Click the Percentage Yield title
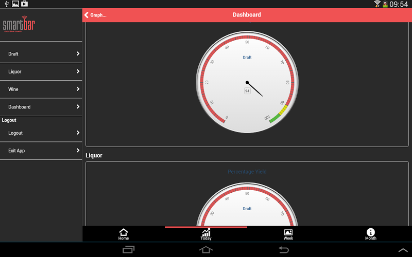Screen dimensions: 412x257 coord(247,172)
